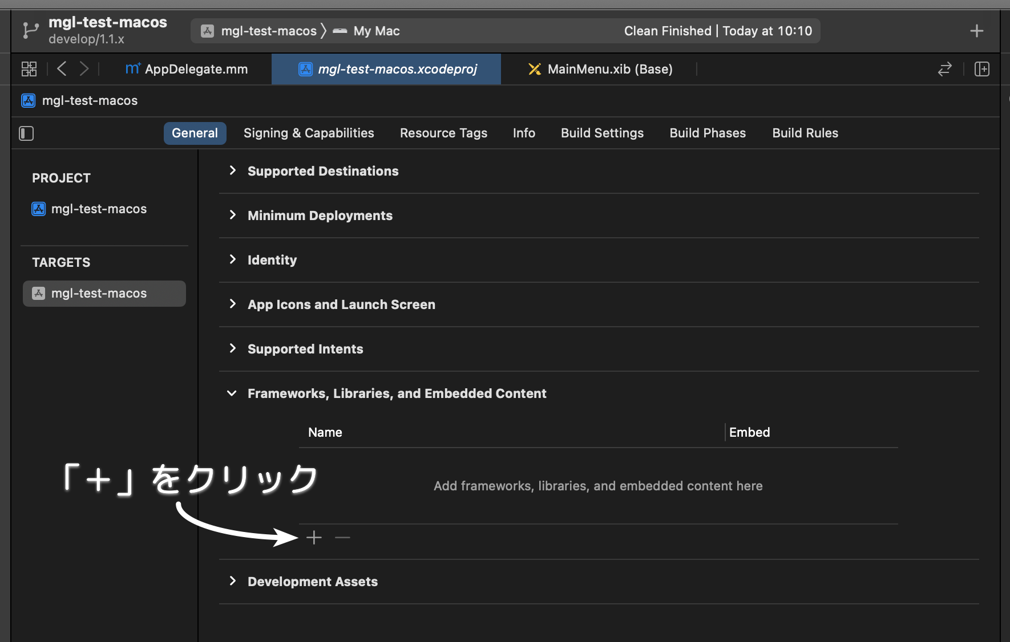Viewport: 1010px width, 642px height.
Task: Click the toolbar plus library button
Action: coord(977,31)
